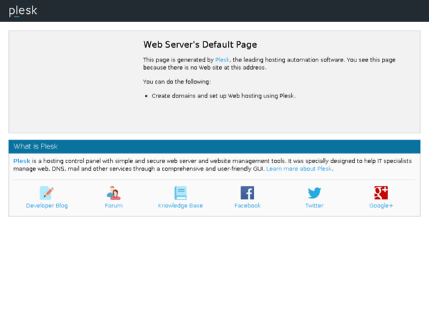Viewport: 429px width, 322px height.
Task: Click the Google+ red icon
Action: [x=381, y=193]
